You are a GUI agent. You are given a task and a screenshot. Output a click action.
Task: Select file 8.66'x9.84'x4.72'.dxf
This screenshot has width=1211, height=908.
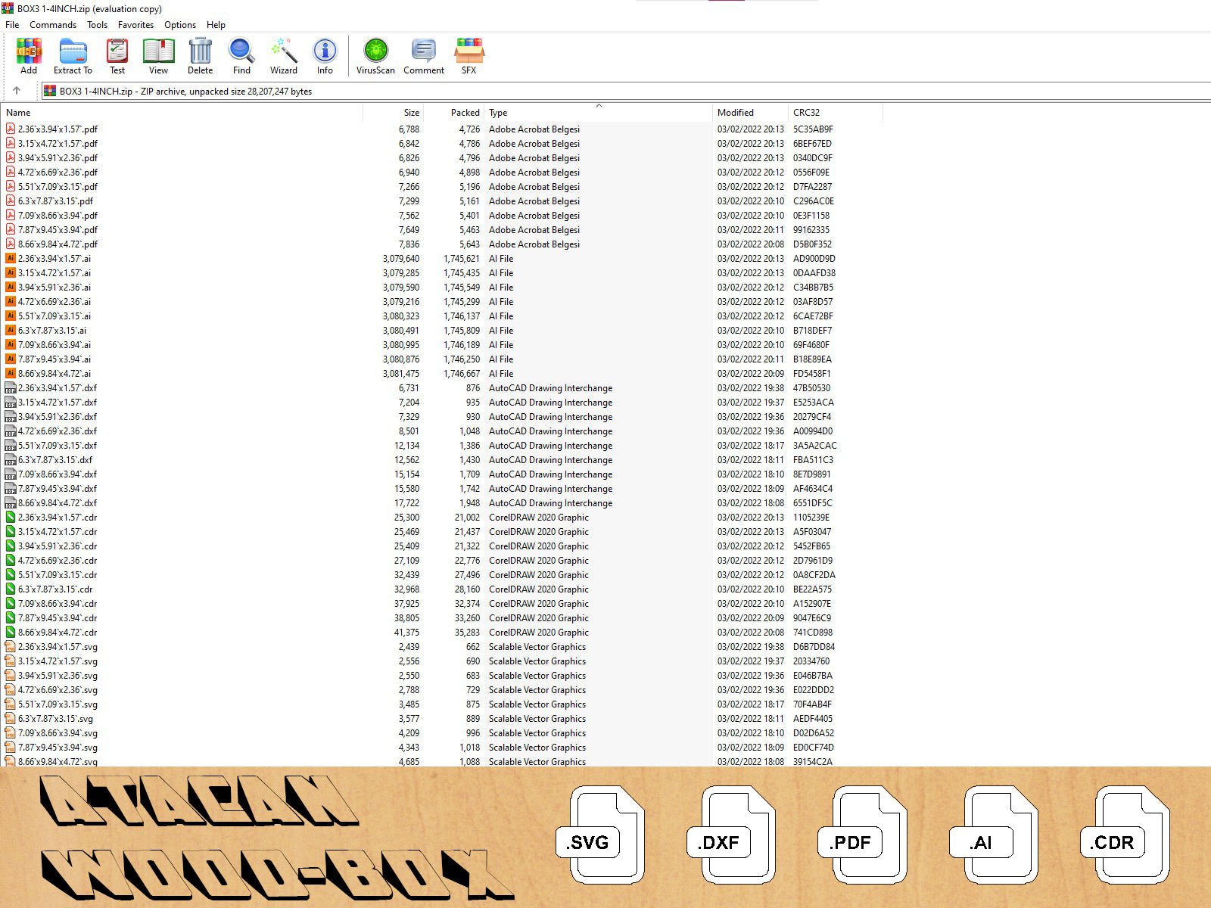58,502
